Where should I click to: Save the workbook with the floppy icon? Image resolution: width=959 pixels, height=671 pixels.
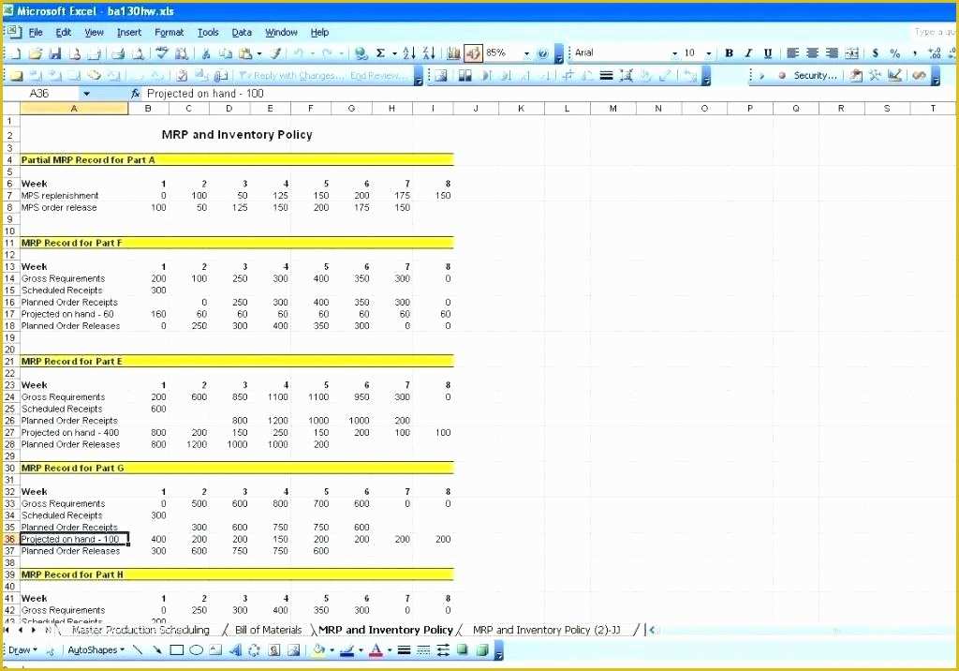click(x=55, y=53)
